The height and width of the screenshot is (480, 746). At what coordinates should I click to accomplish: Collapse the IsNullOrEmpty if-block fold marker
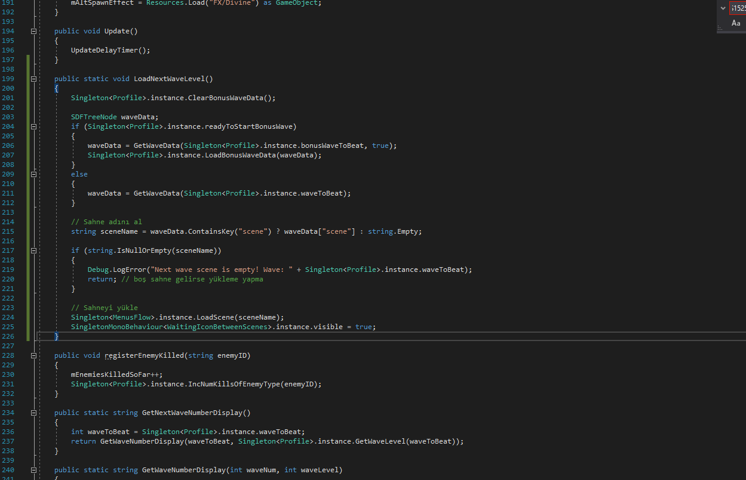33,250
